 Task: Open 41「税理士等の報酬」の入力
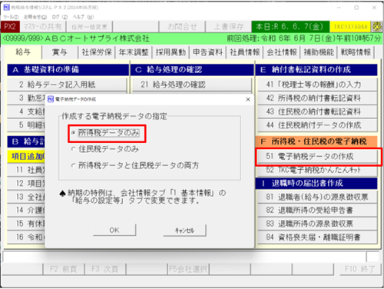(317, 85)
